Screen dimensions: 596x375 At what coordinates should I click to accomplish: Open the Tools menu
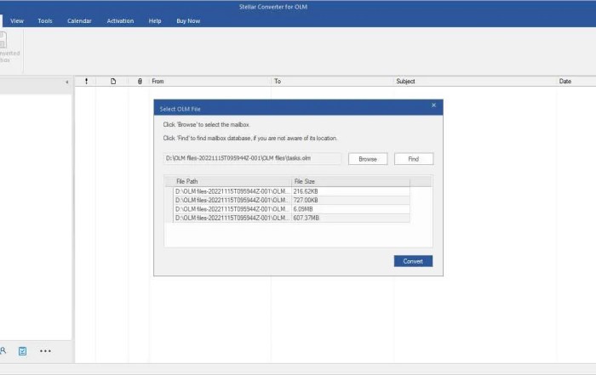click(45, 21)
